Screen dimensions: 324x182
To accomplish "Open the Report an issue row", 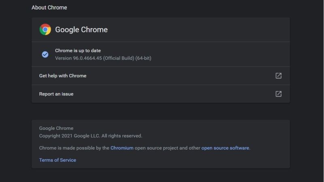I will [x=160, y=94].
